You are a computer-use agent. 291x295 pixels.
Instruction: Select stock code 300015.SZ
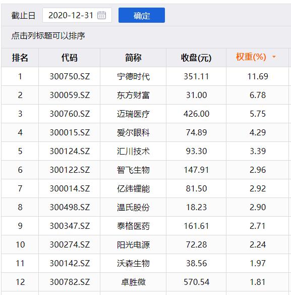point(70,132)
